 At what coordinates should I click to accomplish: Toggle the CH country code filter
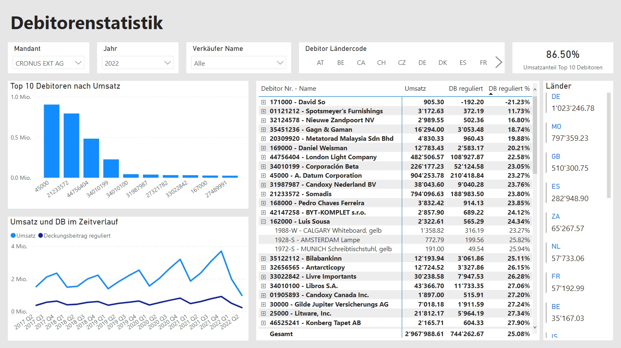(x=381, y=62)
